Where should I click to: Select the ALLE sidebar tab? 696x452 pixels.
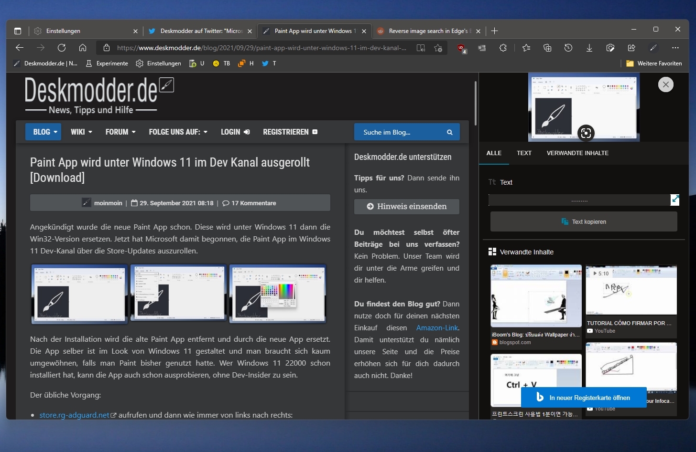pyautogui.click(x=494, y=153)
